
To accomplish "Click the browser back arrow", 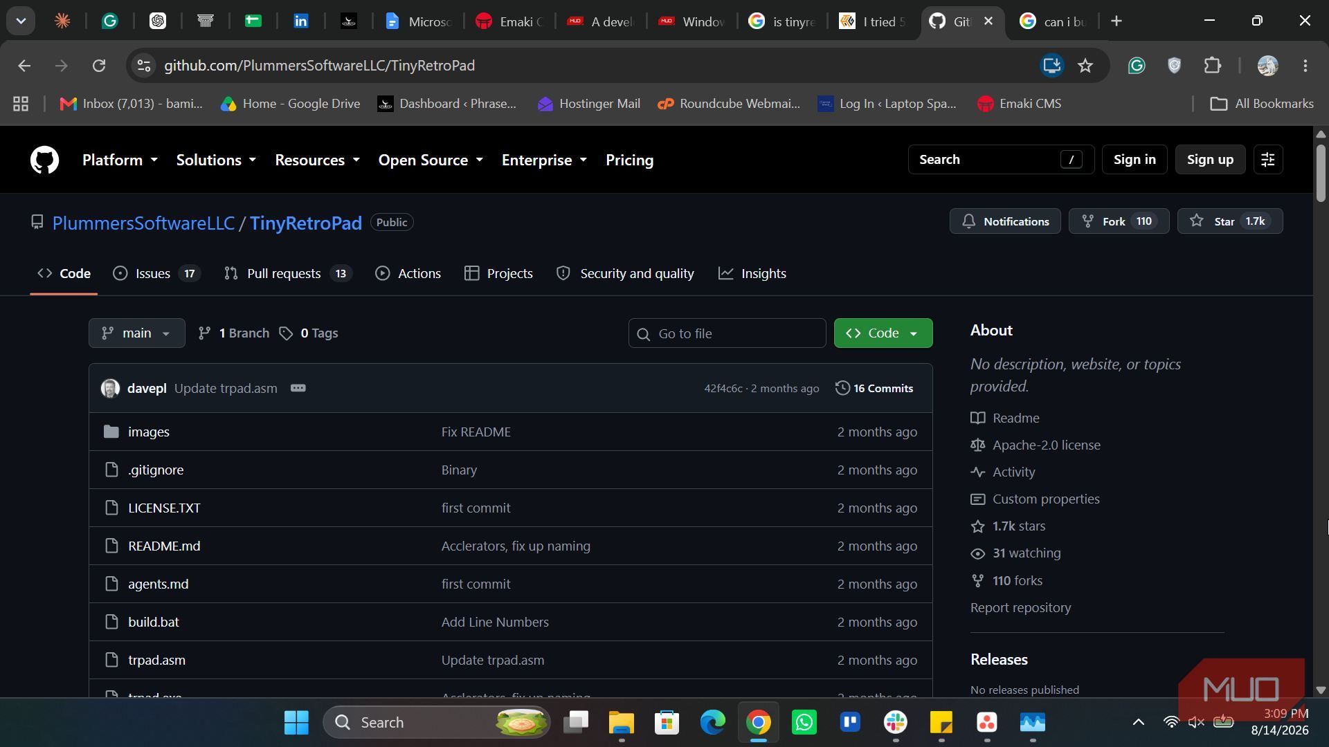I will (24, 66).
